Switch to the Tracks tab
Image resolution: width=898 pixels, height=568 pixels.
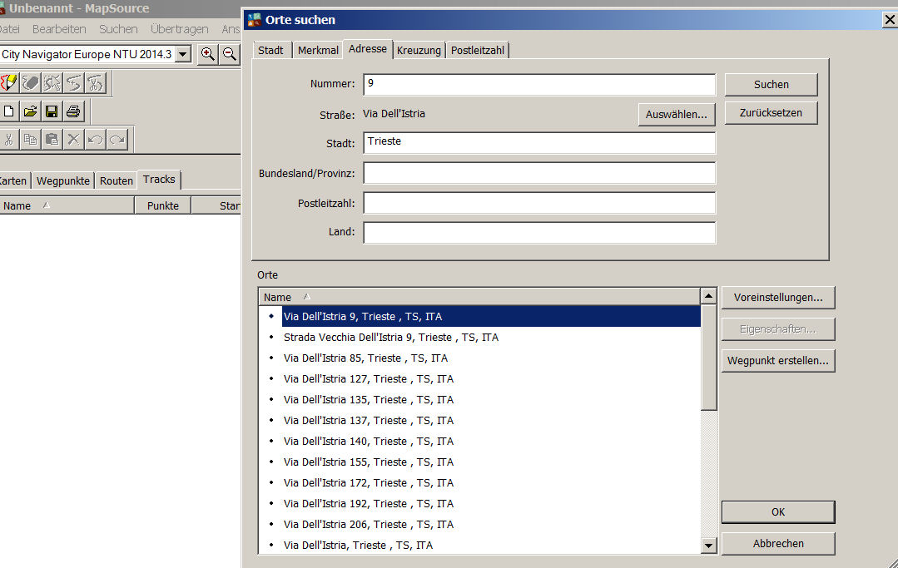[159, 180]
